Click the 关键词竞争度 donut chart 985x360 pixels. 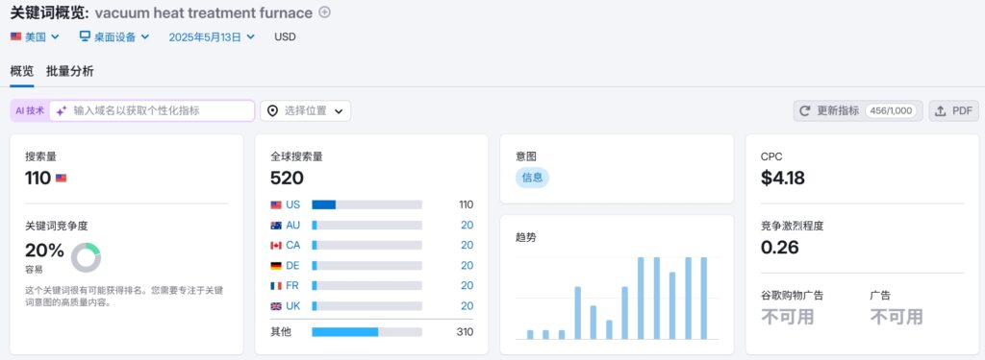86,258
